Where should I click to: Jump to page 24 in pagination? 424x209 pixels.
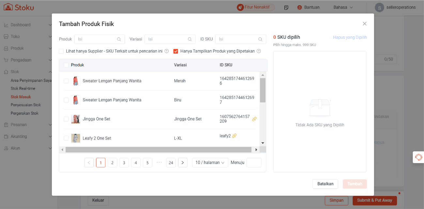pos(171,163)
